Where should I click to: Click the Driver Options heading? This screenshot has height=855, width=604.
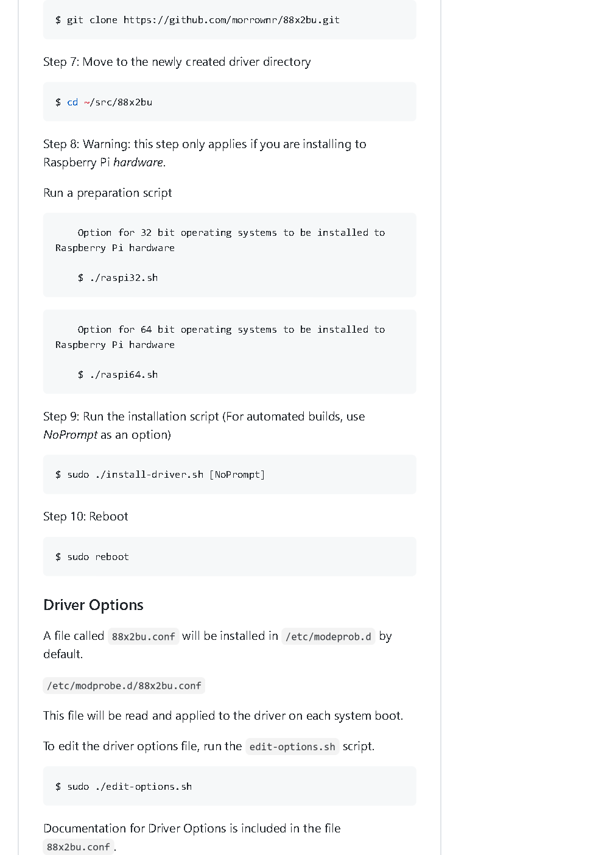tap(93, 605)
